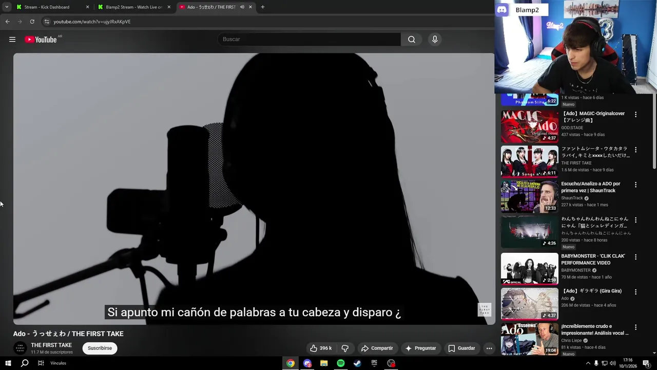Open more actions ellipsis under the video
The height and width of the screenshot is (370, 657).
tap(489, 348)
